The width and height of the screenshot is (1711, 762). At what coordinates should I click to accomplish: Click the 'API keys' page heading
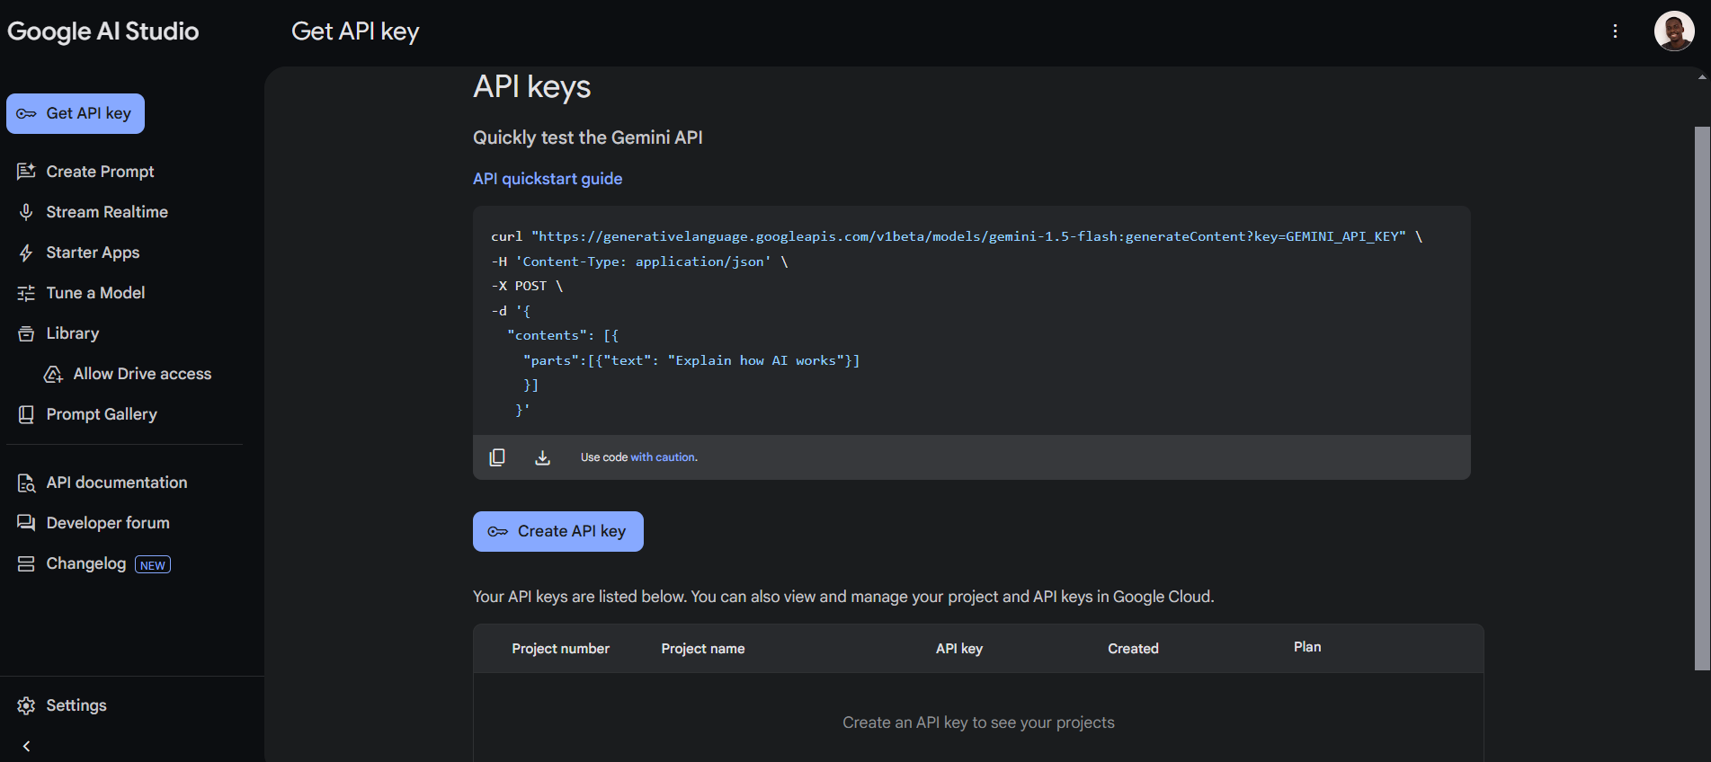pos(532,87)
